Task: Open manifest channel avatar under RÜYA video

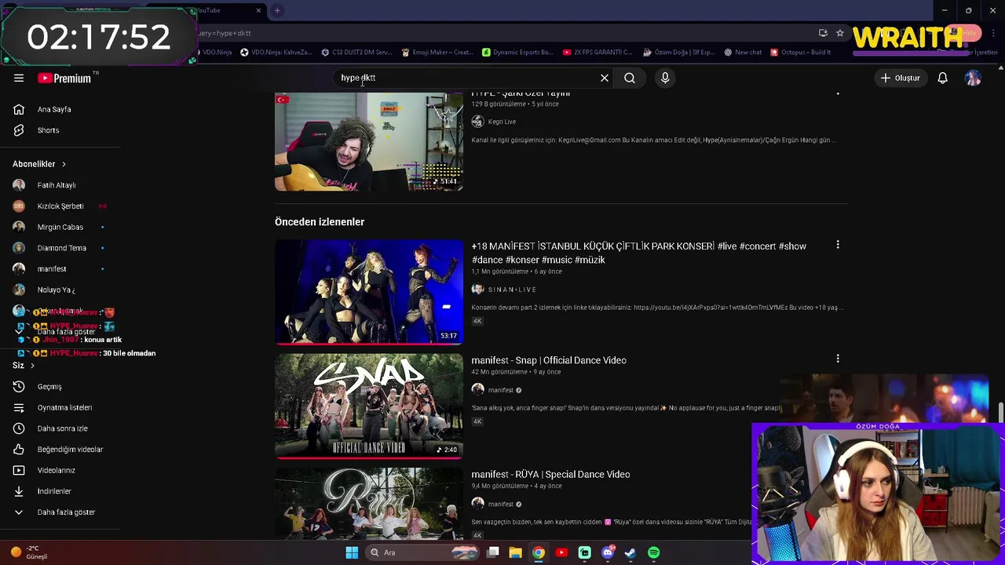Action: (477, 504)
